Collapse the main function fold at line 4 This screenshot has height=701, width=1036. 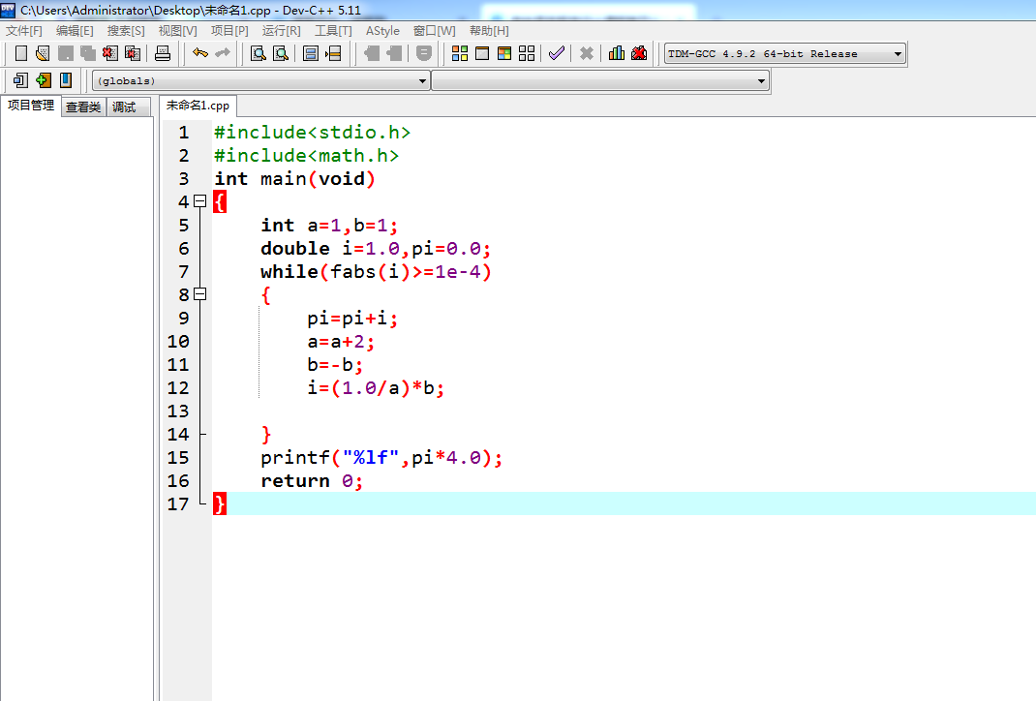(200, 201)
